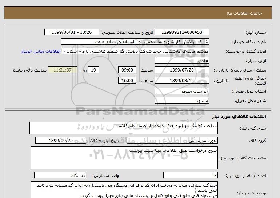Select delivery city field مشهد
Image resolution: width=280 pixels, height=198 pixels.
[181, 100]
